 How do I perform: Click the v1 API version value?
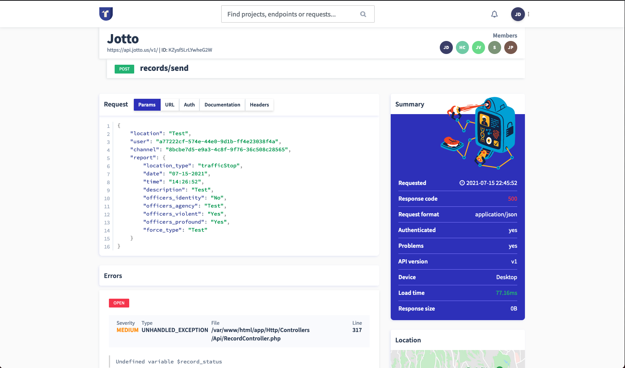(x=514, y=262)
